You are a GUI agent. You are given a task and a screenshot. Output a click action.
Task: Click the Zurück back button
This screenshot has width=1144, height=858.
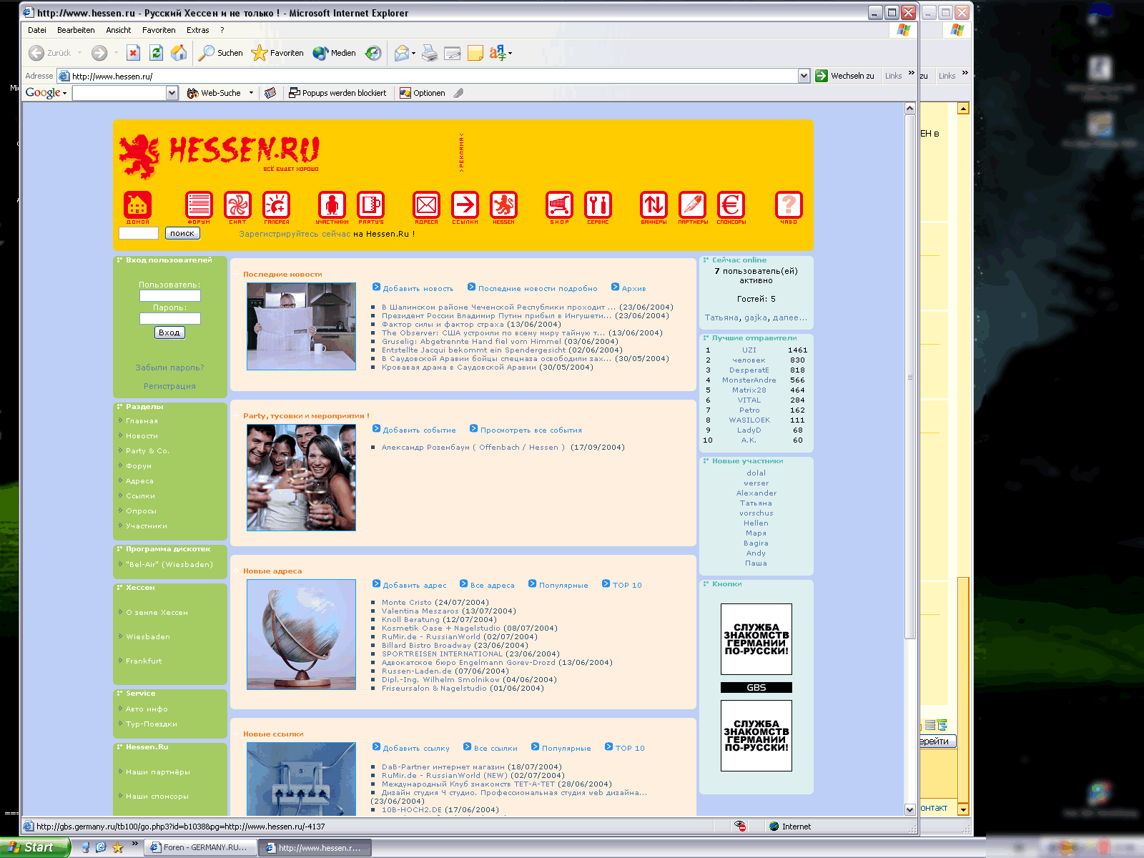pos(49,52)
